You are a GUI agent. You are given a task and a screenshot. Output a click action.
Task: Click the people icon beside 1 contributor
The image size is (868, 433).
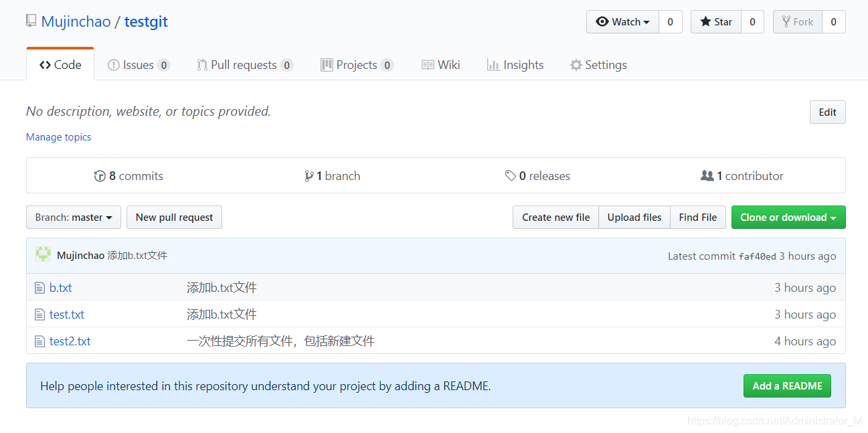click(x=707, y=176)
